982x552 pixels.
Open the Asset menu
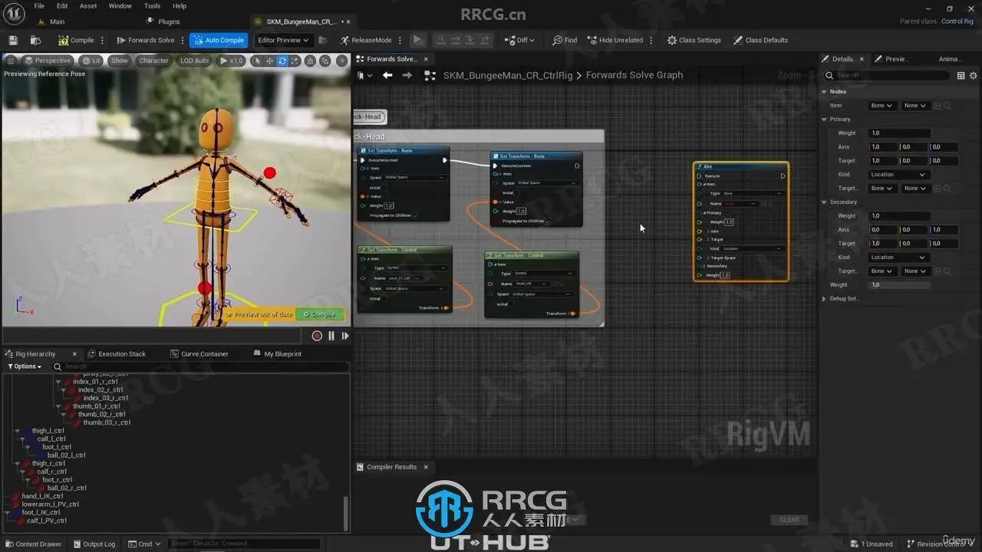88,6
